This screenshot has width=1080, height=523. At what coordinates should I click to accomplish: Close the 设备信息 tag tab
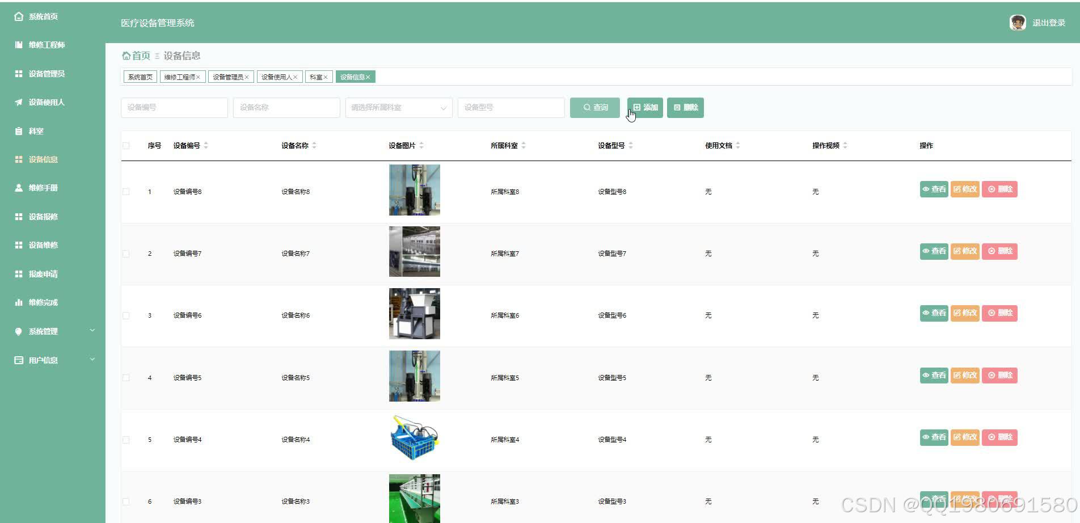368,77
